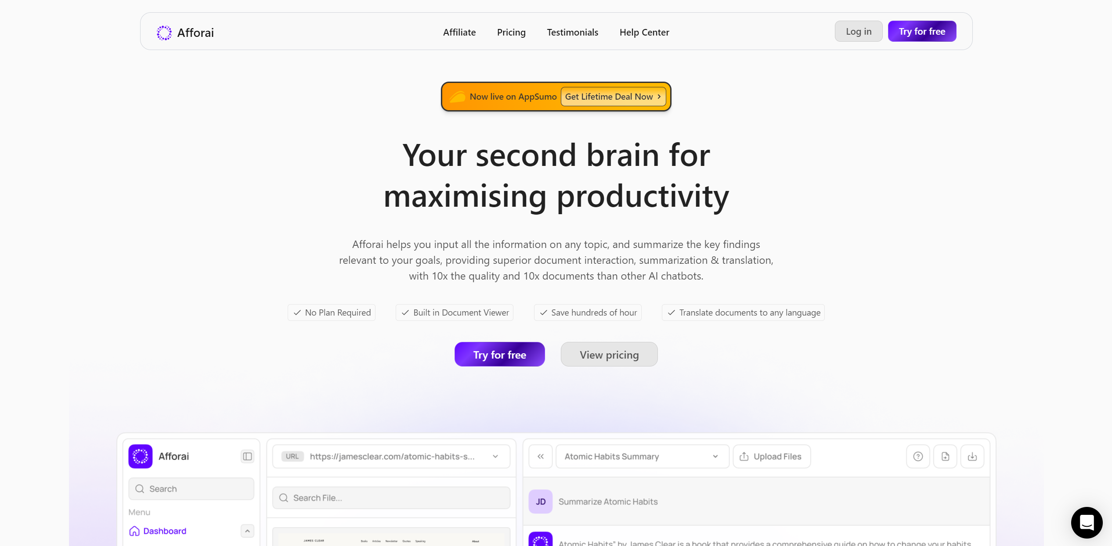
Task: Expand the Atomic Habits Summary dropdown
Action: point(715,456)
